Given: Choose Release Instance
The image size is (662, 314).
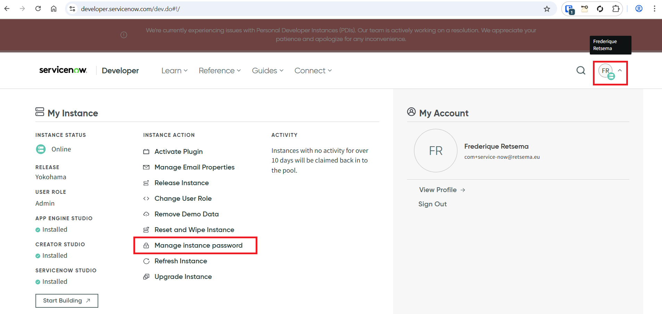Looking at the screenshot, I should point(182,183).
